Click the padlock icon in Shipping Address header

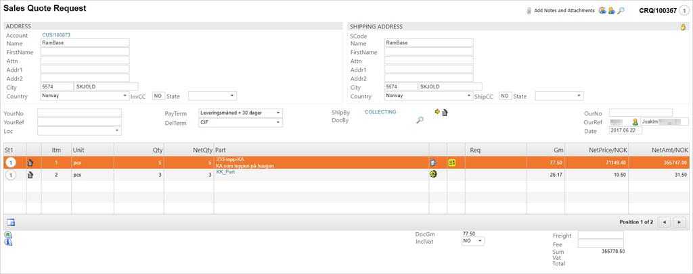pos(683,27)
